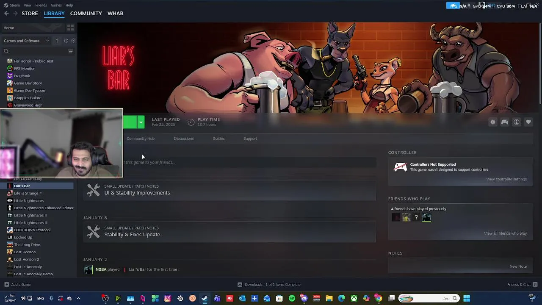Open the Community Hub tab
Screen dimensions: 542x305
141,139
